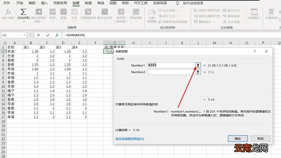This screenshot has width=281, height=158.
Task: Click cell A11 containing 橘子
Action: (x=14, y=91)
